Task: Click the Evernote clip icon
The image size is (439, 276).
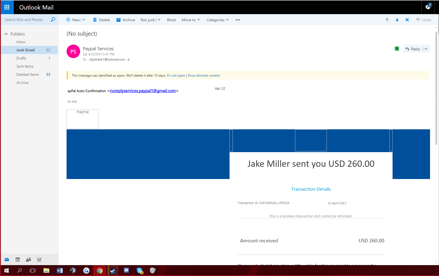Action: tap(397, 49)
